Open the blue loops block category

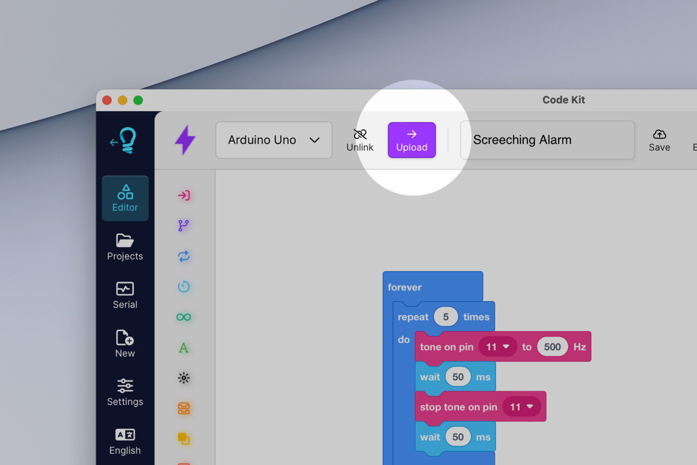point(184,256)
